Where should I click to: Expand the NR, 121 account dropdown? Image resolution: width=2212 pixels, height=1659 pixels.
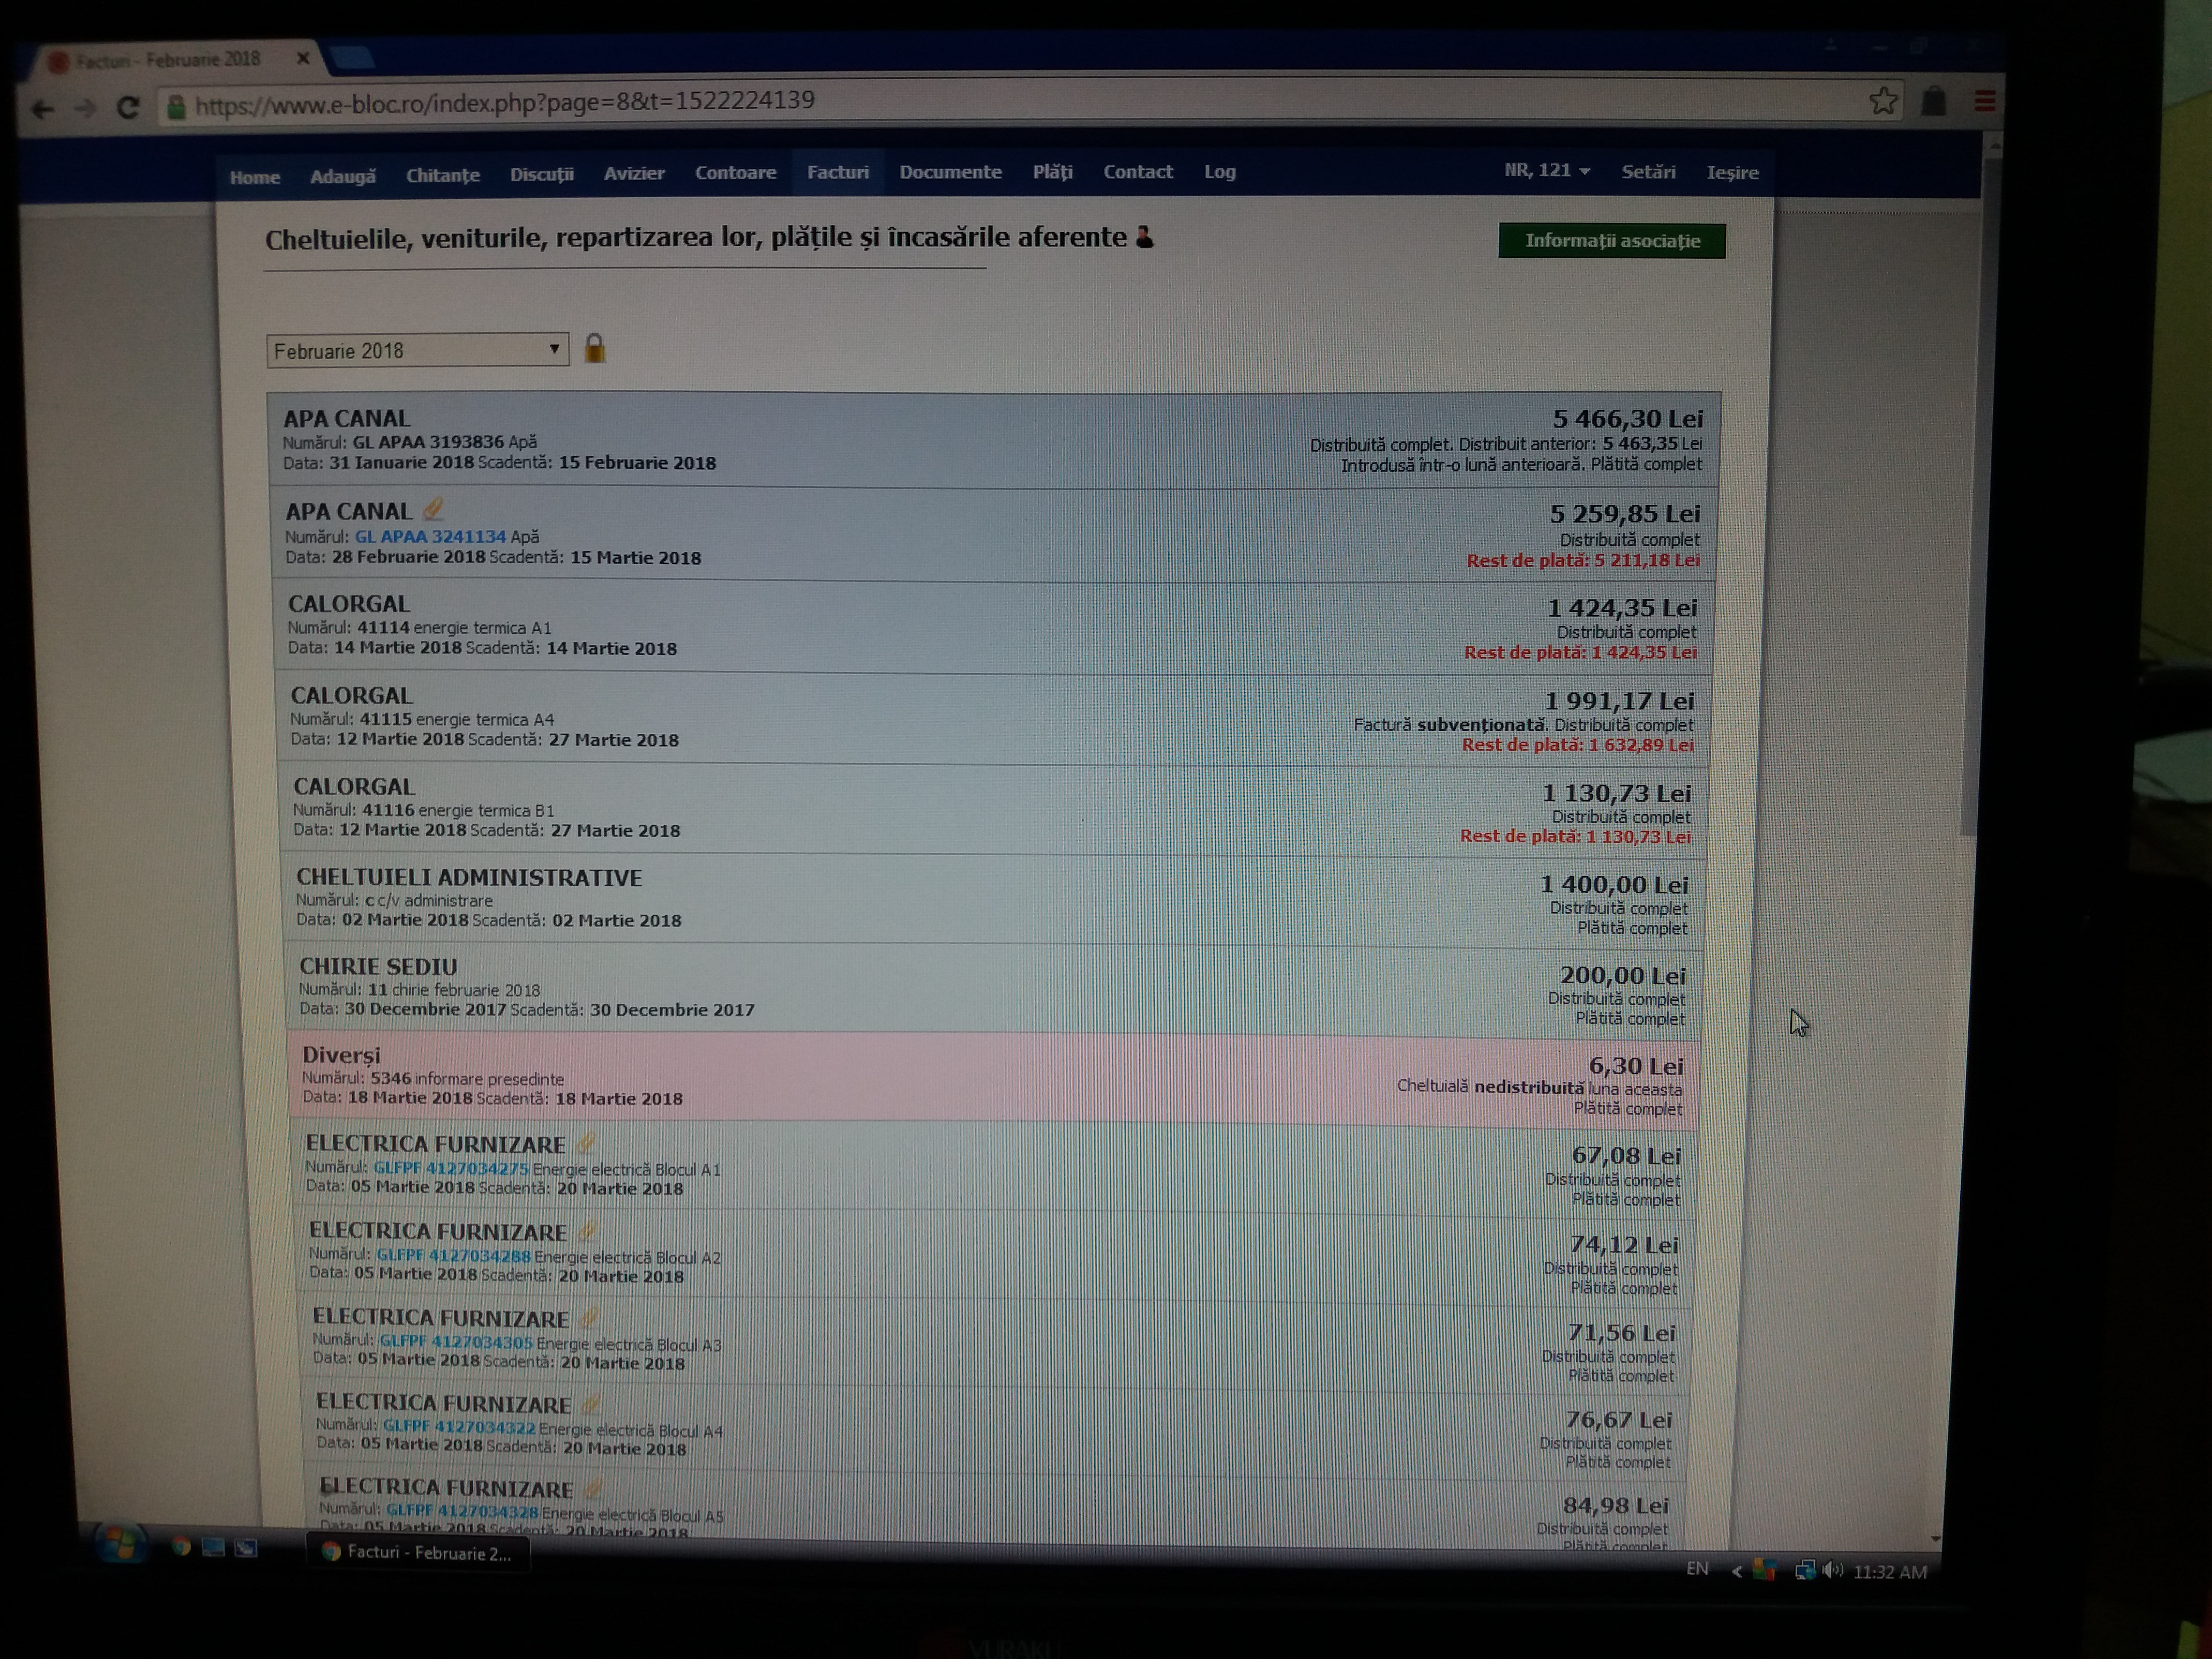coord(1546,171)
